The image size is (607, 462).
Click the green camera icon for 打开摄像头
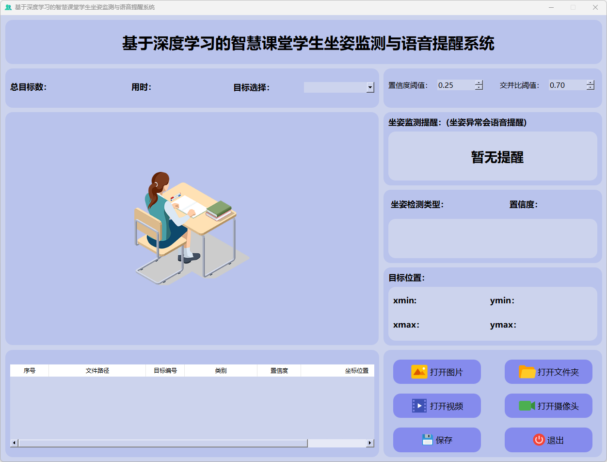coord(527,406)
